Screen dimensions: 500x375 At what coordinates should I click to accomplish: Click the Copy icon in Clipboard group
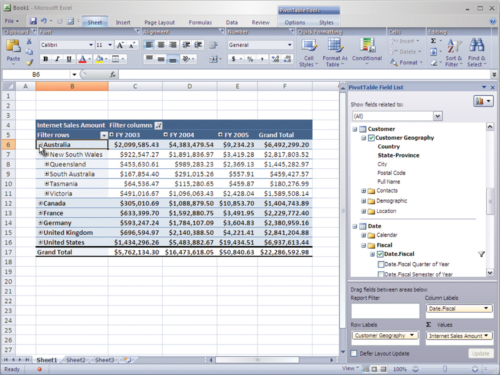point(29,51)
